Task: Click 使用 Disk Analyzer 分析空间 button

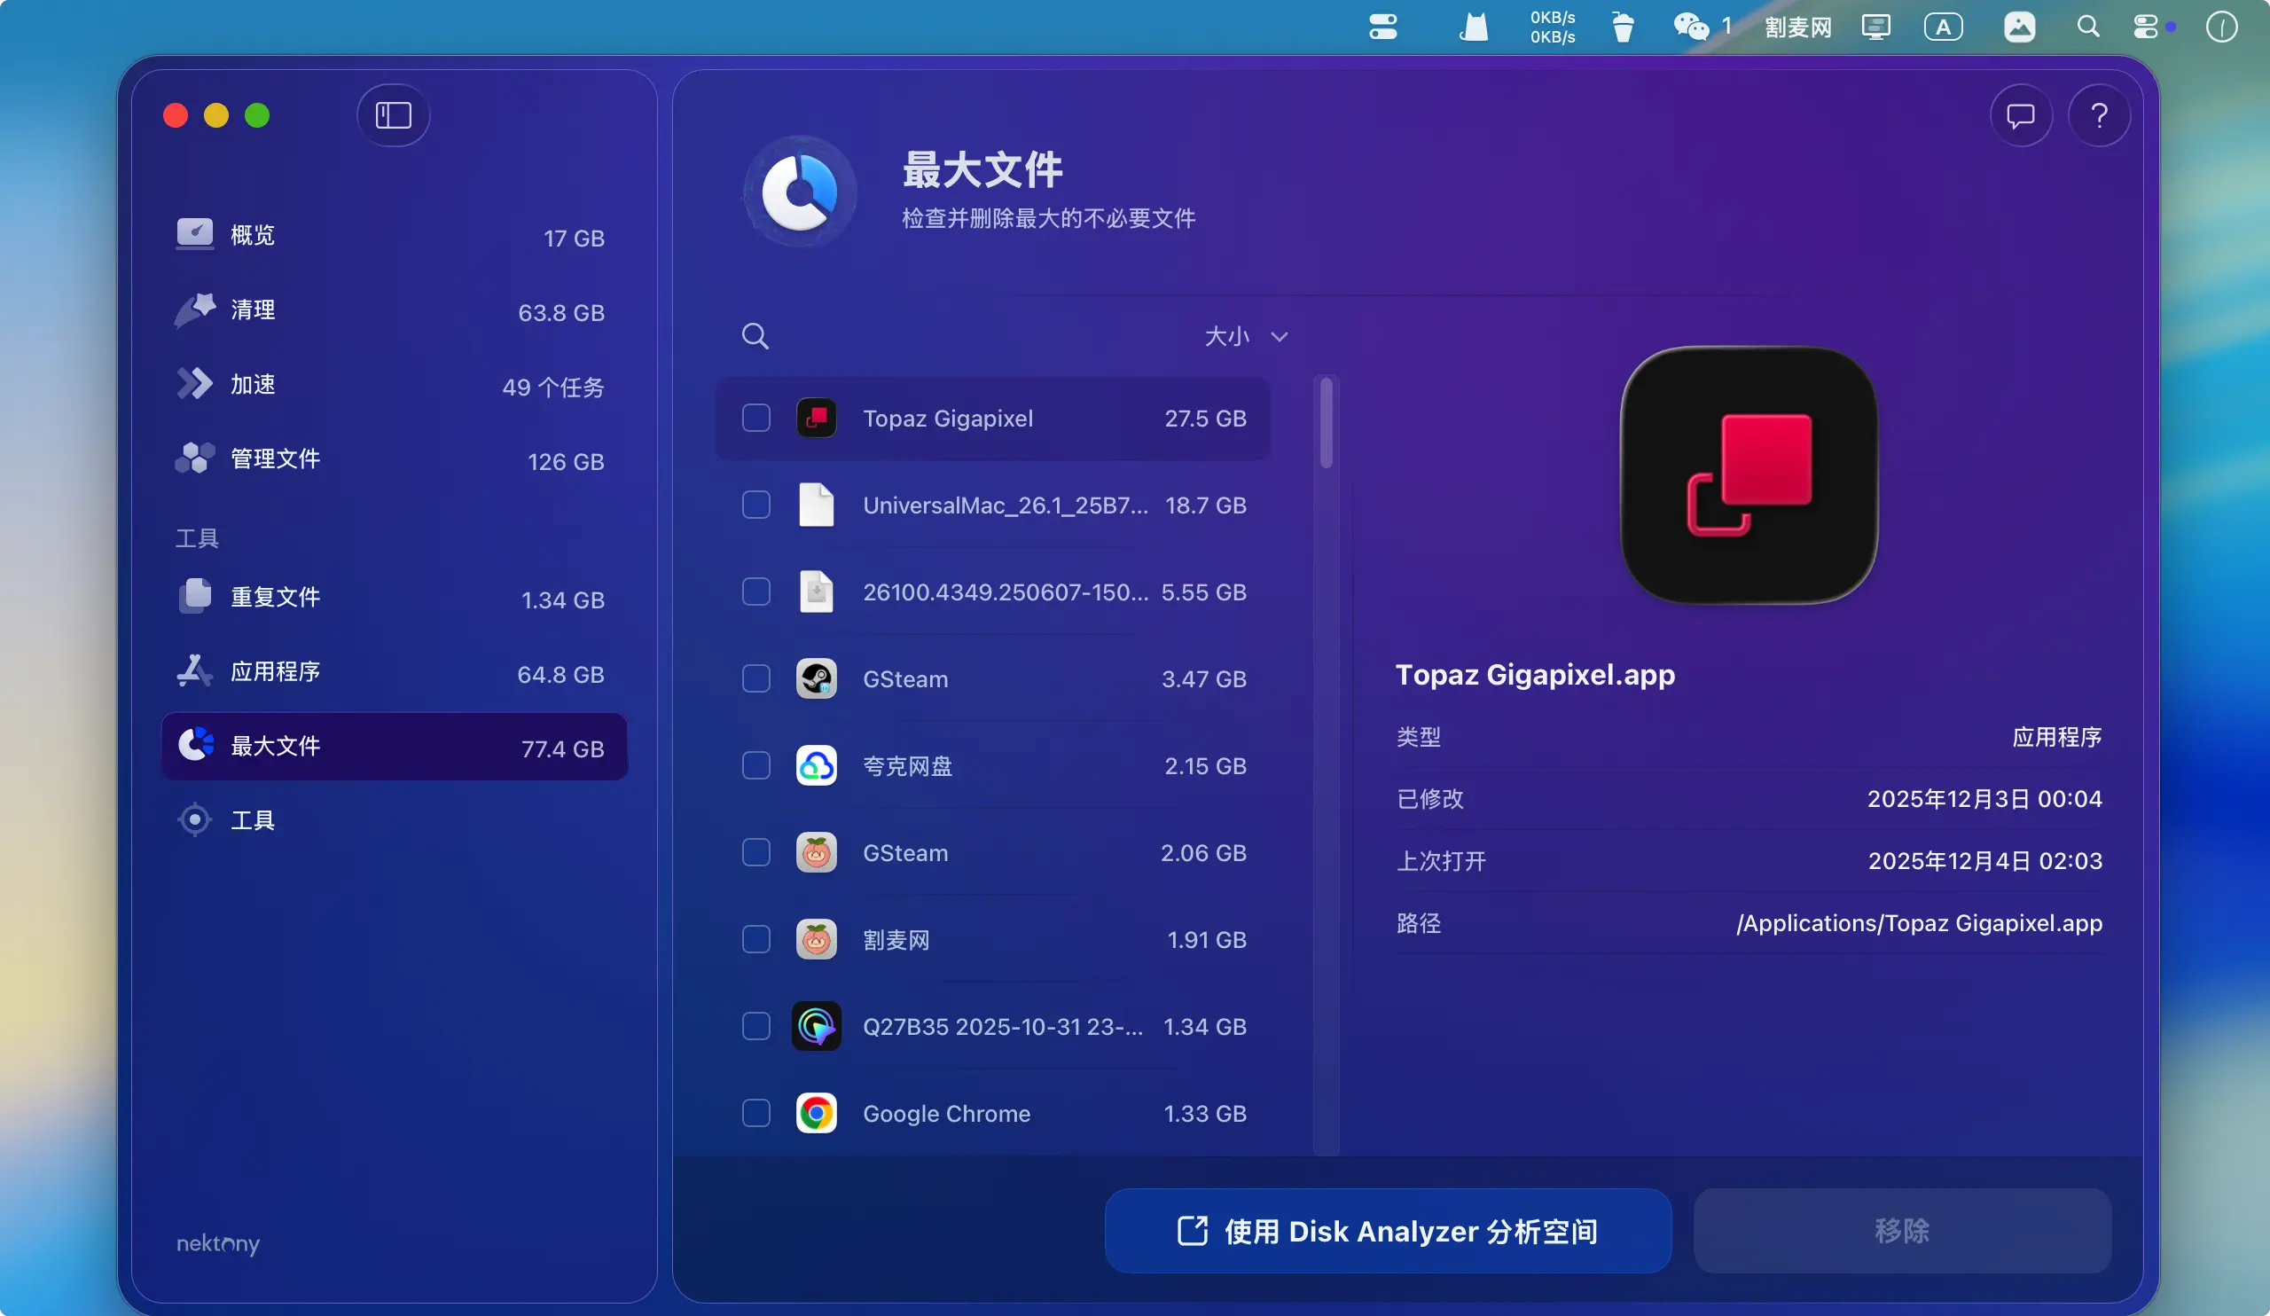Action: pos(1387,1231)
